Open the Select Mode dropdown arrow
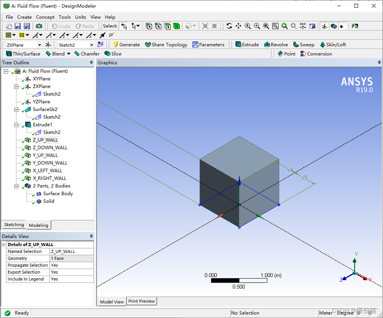The width and height of the screenshot is (383, 318). [138, 26]
